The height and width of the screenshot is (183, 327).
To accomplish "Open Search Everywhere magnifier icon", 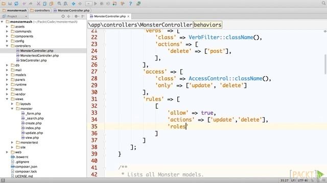I will pyautogui.click(x=323, y=3).
